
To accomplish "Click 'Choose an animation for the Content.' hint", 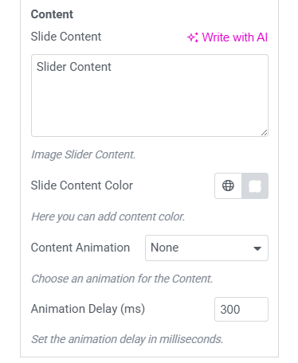I will (122, 279).
